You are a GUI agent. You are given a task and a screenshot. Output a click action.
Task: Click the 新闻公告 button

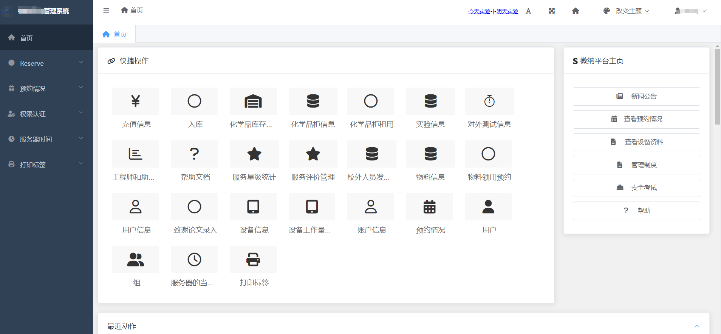pyautogui.click(x=636, y=96)
